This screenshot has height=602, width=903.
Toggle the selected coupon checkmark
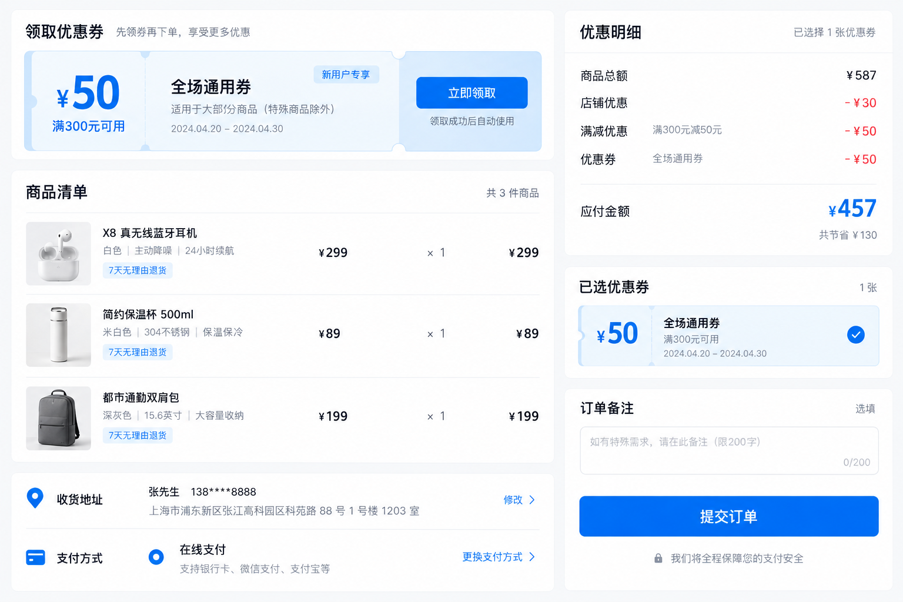[x=856, y=335]
